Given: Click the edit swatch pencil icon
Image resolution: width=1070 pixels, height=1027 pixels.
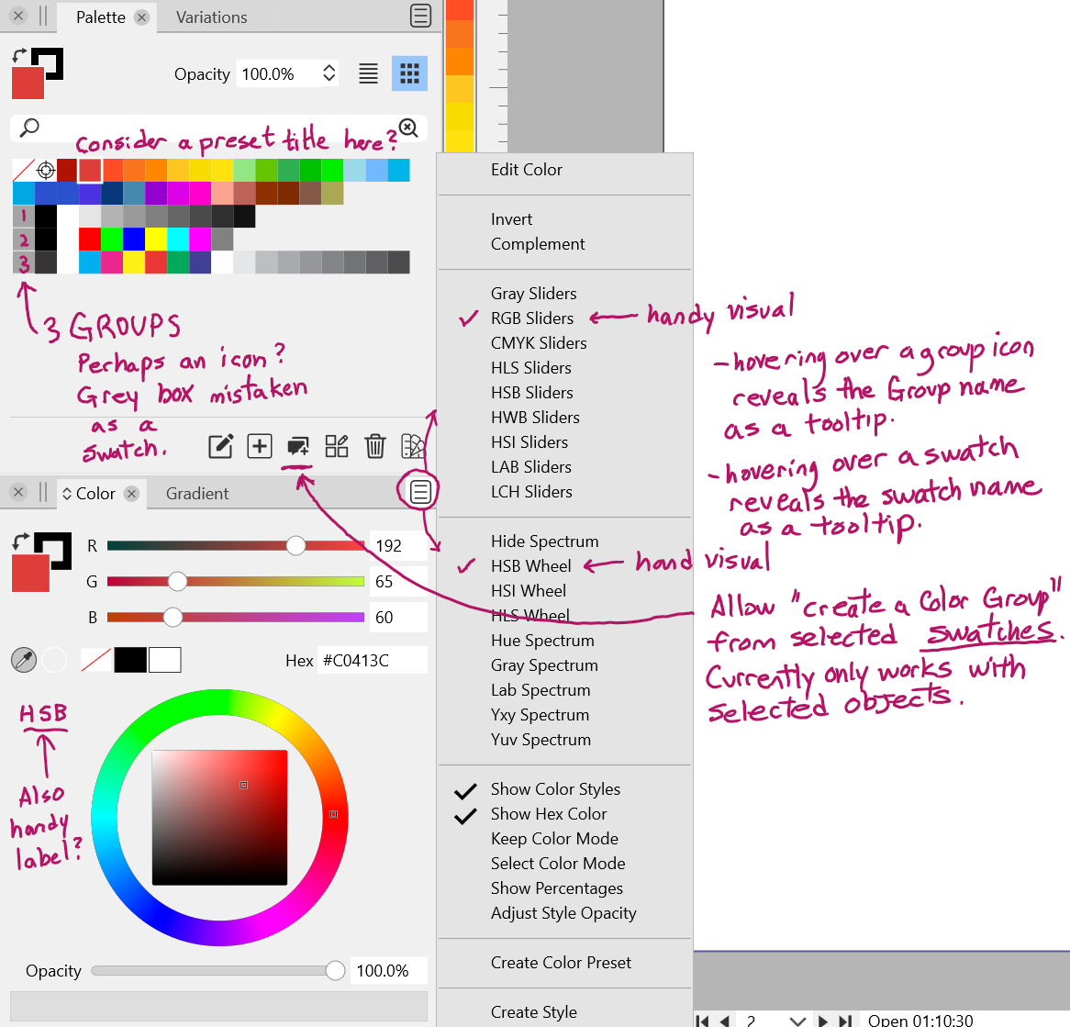Looking at the screenshot, I should (220, 446).
